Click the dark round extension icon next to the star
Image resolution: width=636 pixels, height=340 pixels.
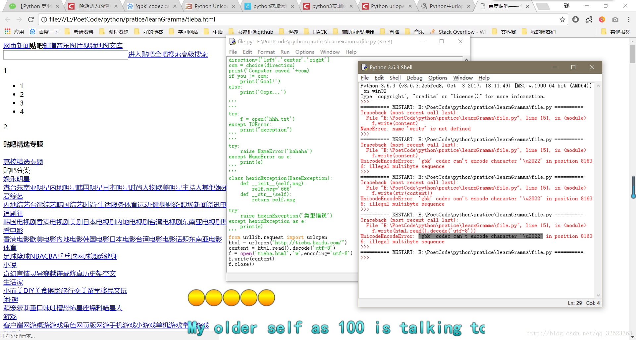[x=575, y=20]
